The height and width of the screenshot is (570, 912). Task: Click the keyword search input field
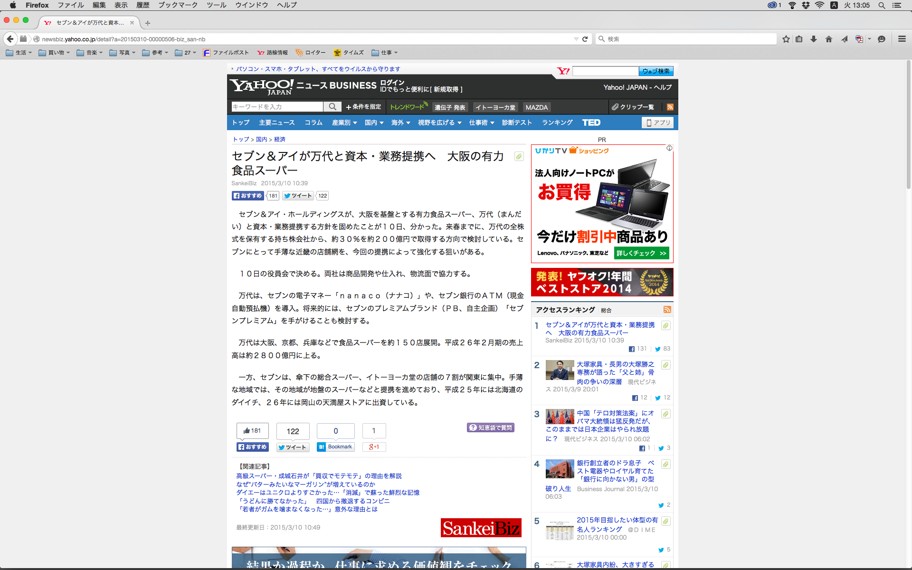tap(277, 107)
